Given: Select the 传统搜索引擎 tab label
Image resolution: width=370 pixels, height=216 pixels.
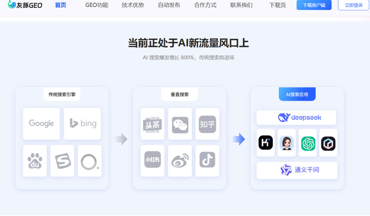Looking at the screenshot, I should coord(62,94).
